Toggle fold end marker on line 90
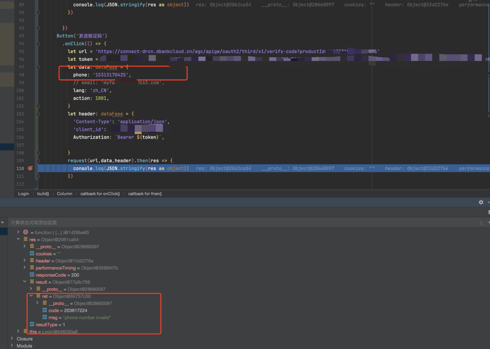Image resolution: width=490 pixels, height=349 pixels. click(38, 13)
